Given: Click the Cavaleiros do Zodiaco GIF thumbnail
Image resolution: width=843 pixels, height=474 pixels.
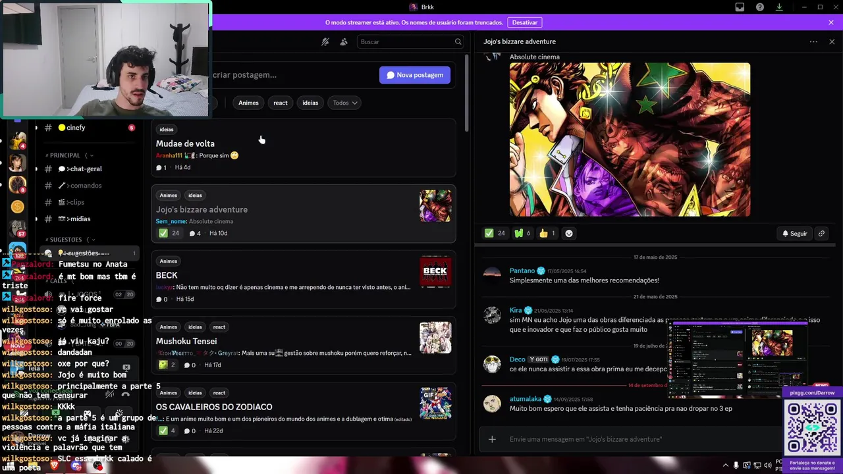Looking at the screenshot, I should tap(435, 404).
